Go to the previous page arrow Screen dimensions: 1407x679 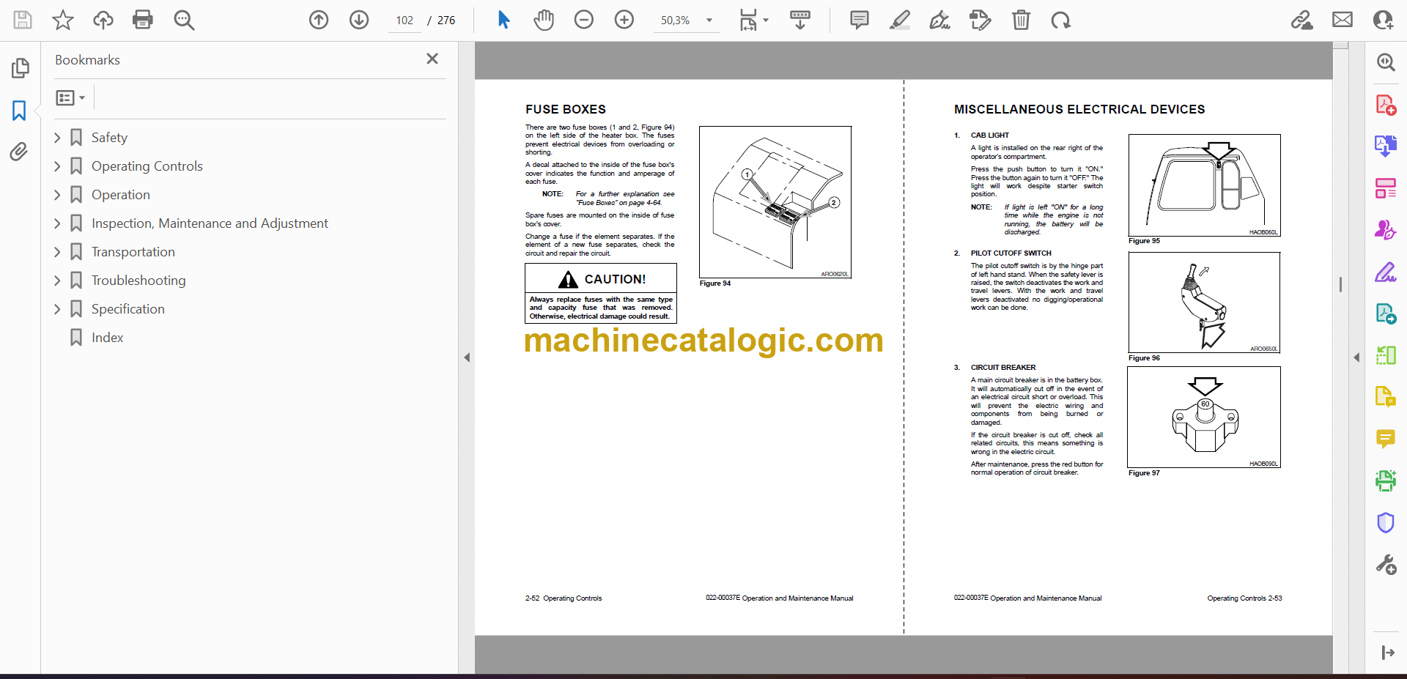tap(319, 20)
